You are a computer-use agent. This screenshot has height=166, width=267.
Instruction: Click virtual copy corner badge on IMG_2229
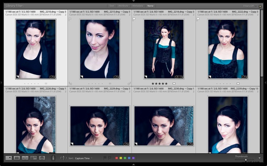coord(72,144)
